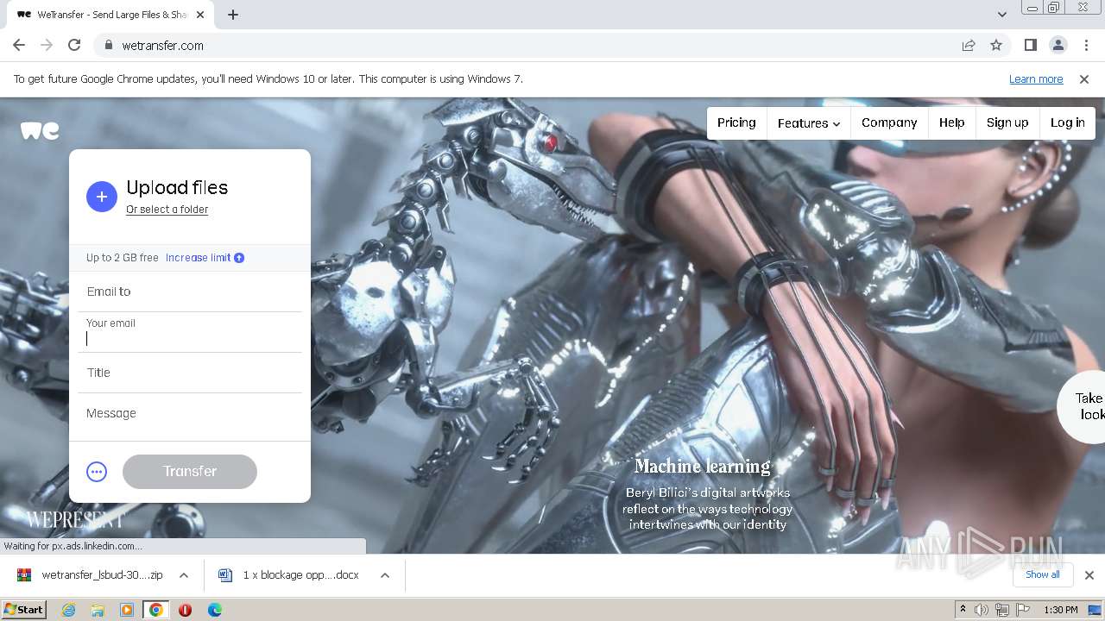
Task: Show hidden tray icons arrow
Action: click(963, 610)
